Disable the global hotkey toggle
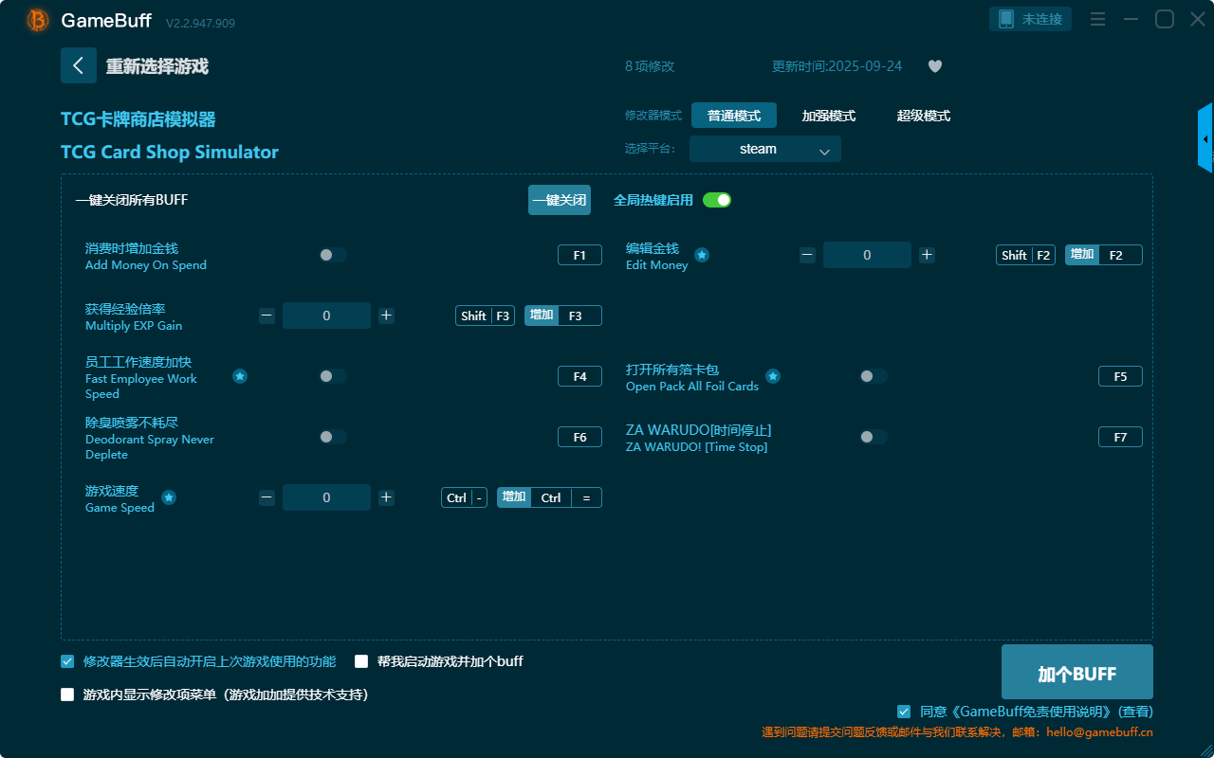 click(717, 200)
